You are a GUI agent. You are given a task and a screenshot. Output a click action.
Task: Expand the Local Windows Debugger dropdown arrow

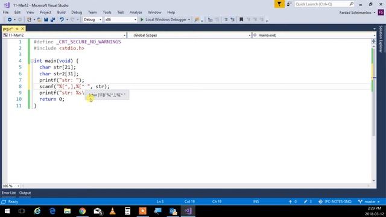(189, 20)
